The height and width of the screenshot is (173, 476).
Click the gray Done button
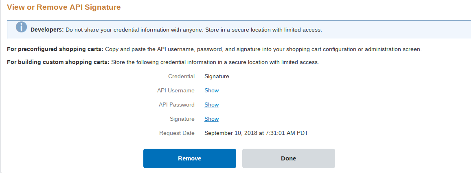click(288, 158)
